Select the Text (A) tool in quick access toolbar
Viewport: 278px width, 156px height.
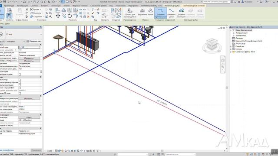(x=49, y=2)
